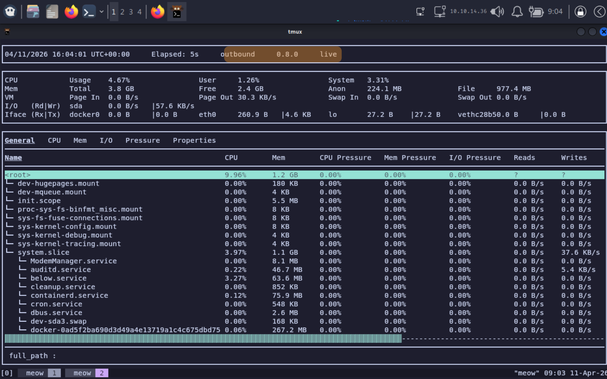This screenshot has width=607, height=379.
Task: Click the lock screen icon
Action: pos(580,12)
